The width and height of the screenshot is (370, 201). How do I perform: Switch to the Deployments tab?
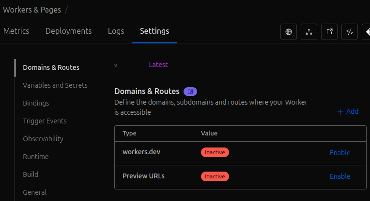(x=68, y=31)
